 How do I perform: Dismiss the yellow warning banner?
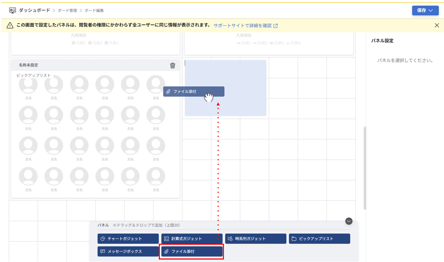pyautogui.click(x=437, y=25)
